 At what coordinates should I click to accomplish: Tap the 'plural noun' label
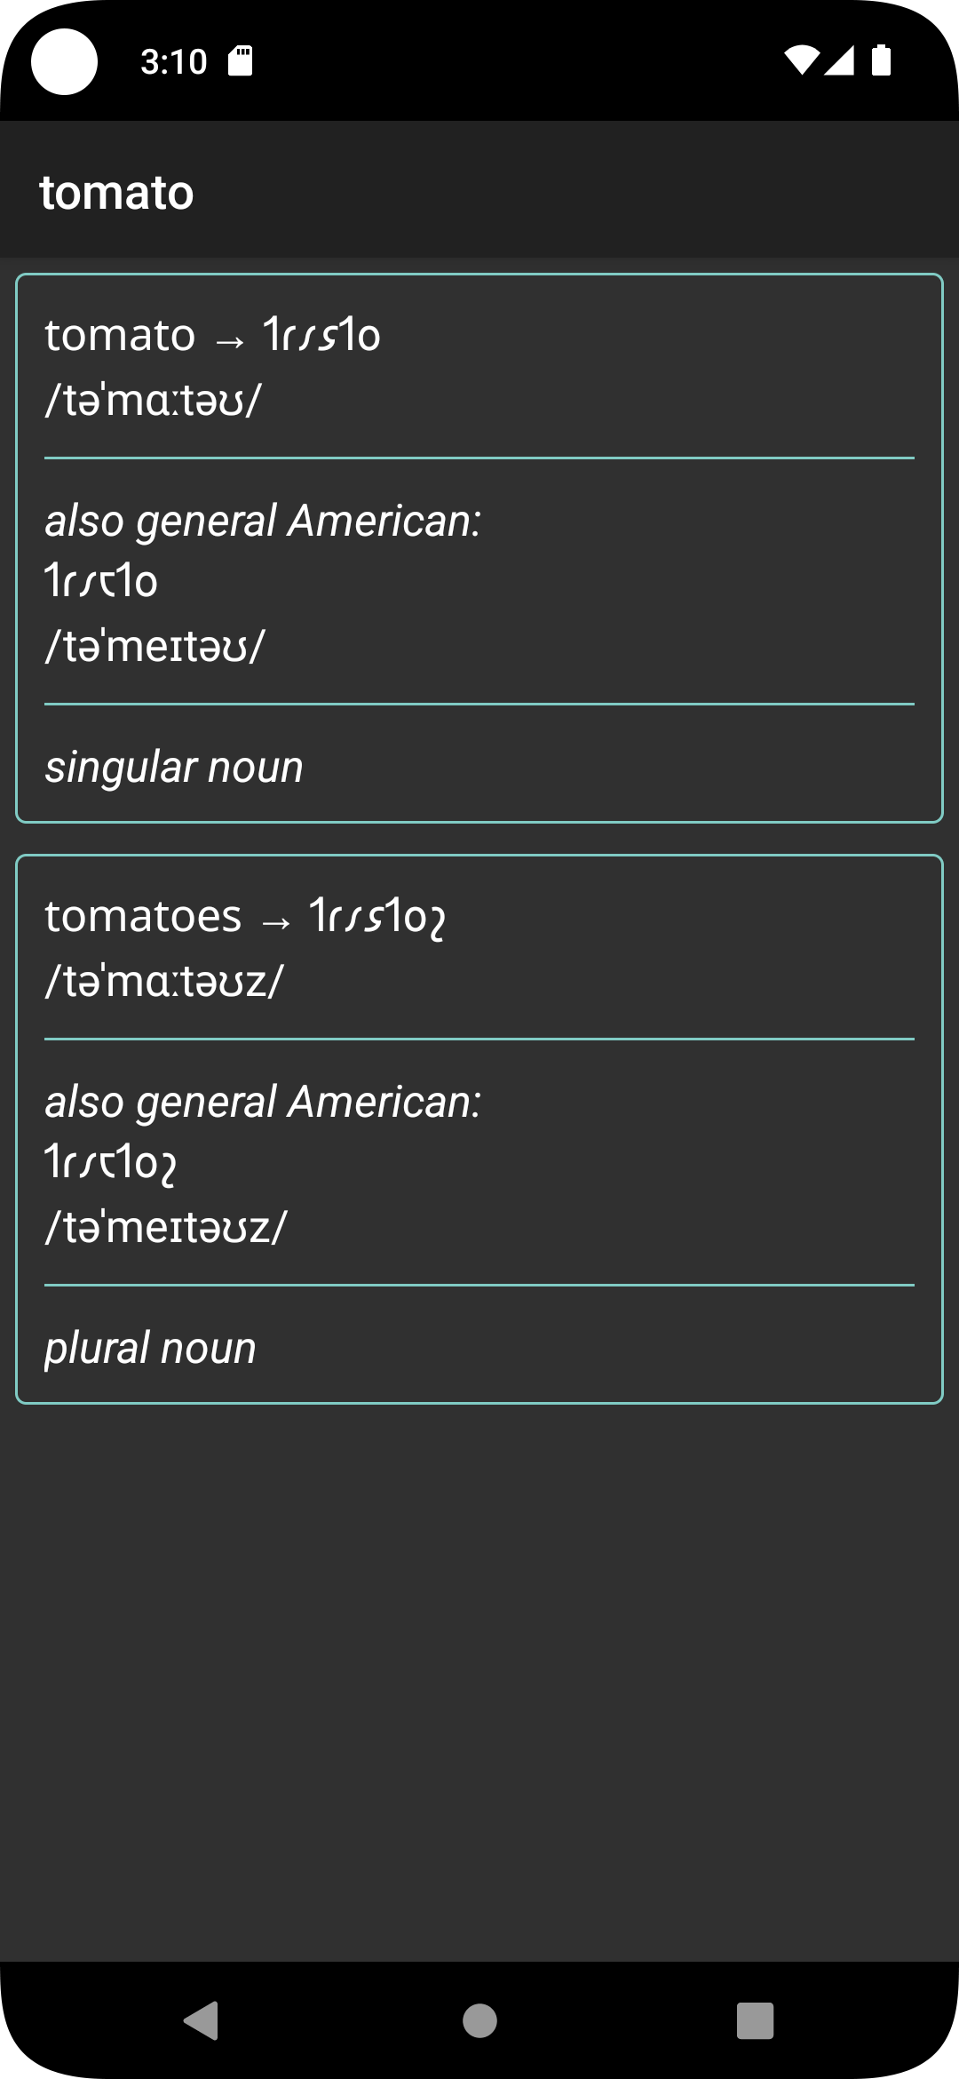click(x=151, y=1348)
